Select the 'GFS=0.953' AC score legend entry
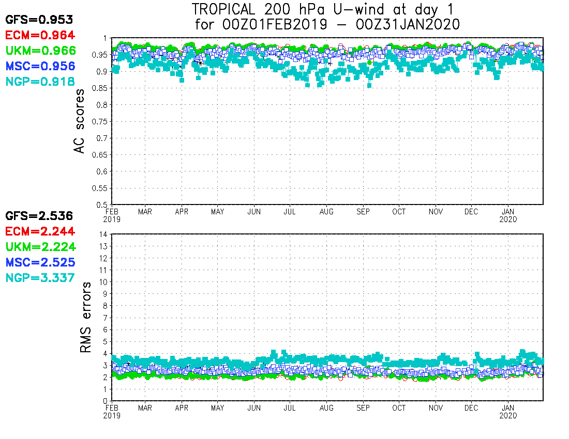Image resolution: width=569 pixels, height=439 pixels. pos(39,20)
